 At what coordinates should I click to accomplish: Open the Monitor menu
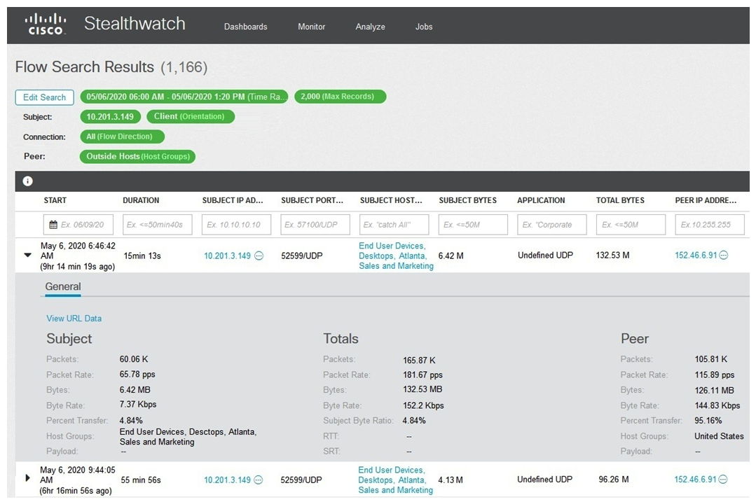[x=312, y=27]
